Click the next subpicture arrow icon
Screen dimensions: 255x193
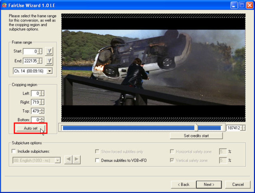click(76, 160)
